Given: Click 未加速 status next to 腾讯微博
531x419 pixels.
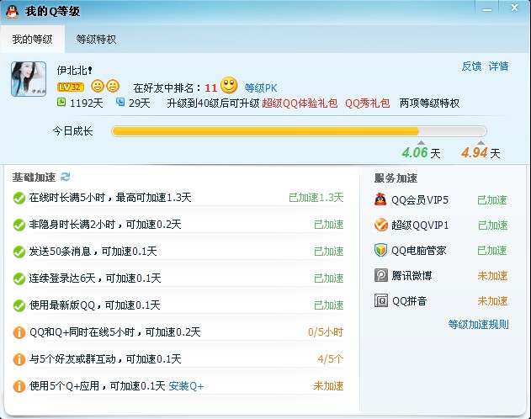Looking at the screenshot, I should pos(492,275).
